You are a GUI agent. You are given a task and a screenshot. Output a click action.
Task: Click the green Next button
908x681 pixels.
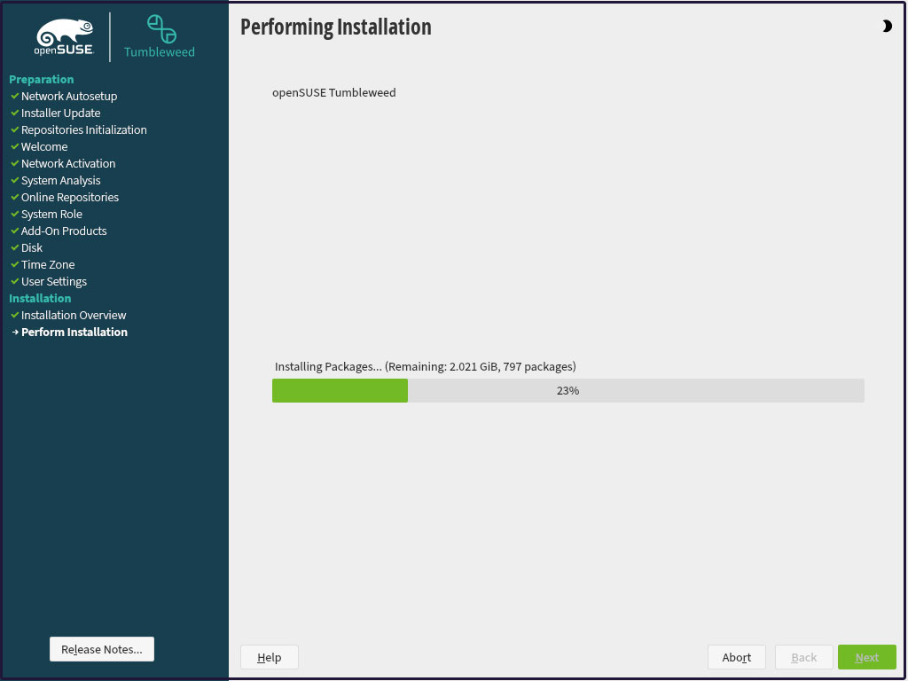[x=867, y=657]
